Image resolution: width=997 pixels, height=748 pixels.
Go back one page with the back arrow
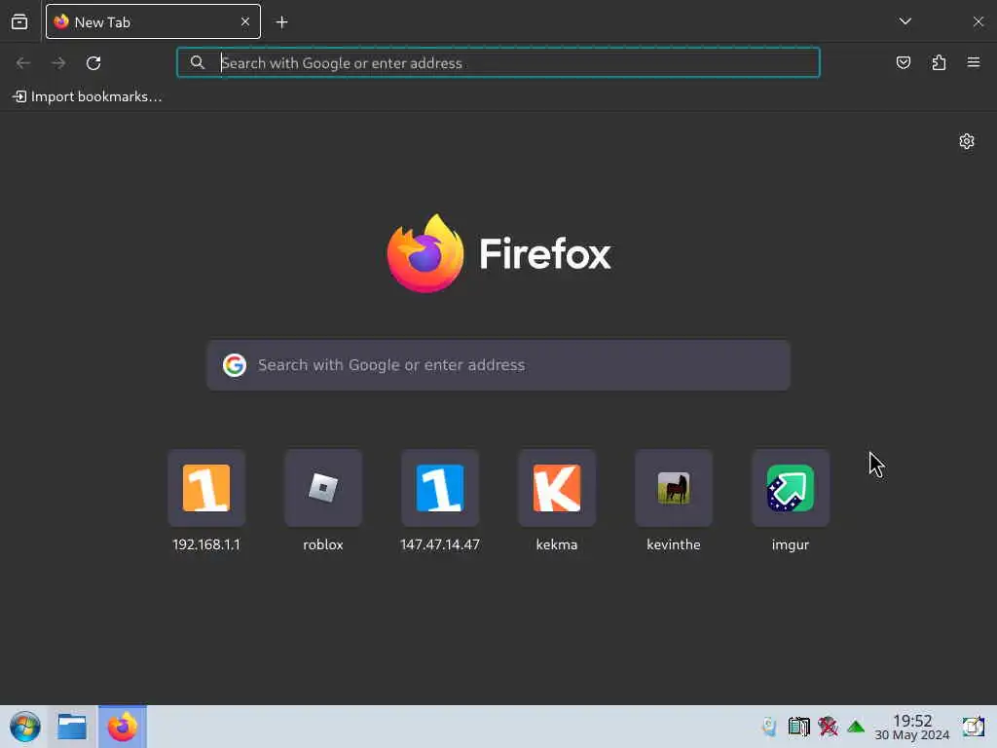pos(23,63)
